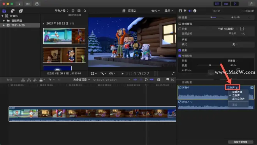Choose 双单声道 from channel menu
Screen dimensions: 257x145
(x=237, y=92)
